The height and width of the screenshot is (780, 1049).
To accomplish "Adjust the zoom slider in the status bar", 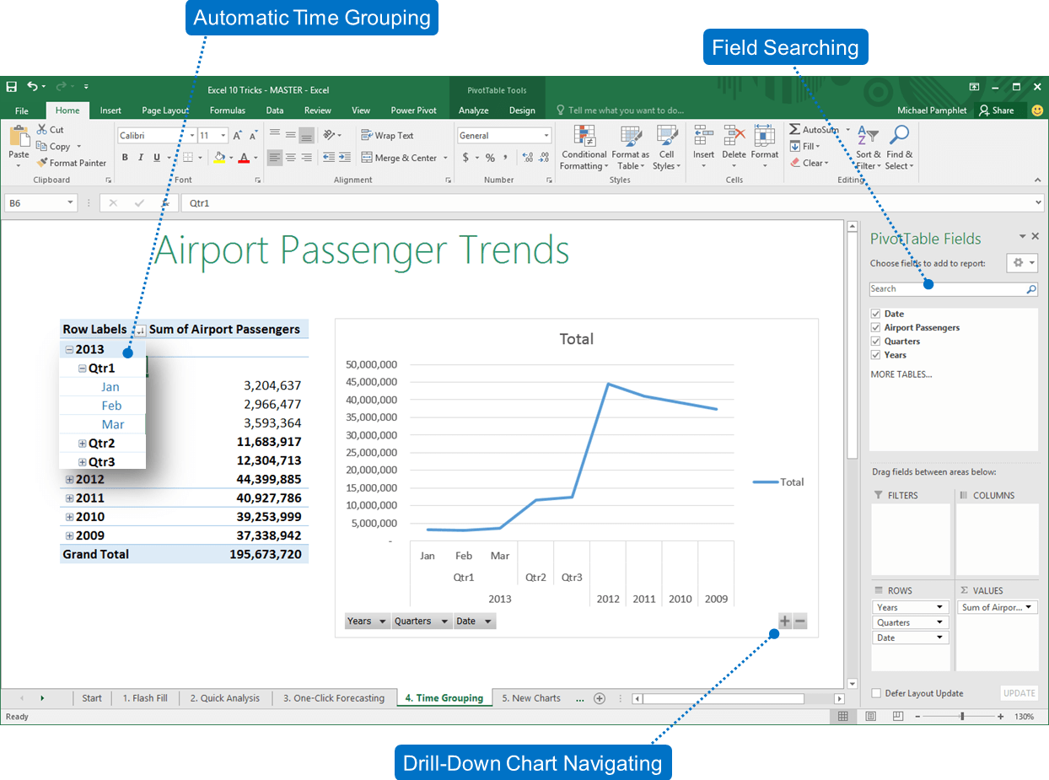I will point(961,716).
